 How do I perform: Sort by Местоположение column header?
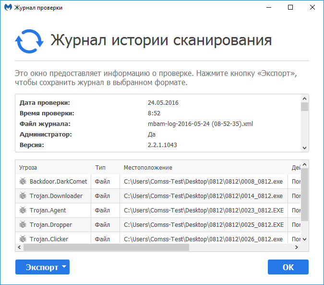tap(148, 168)
